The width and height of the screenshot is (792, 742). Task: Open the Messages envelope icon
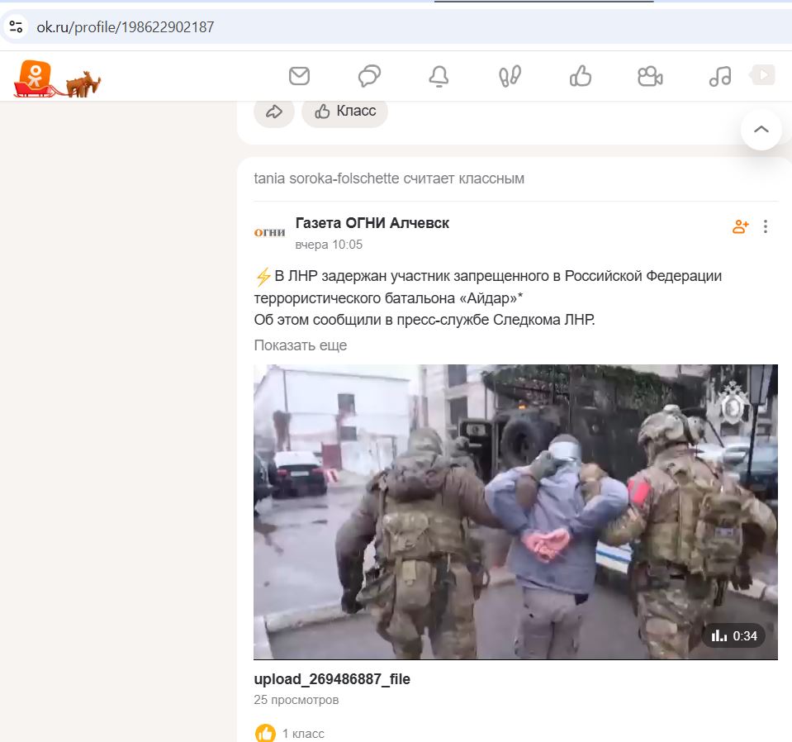(x=299, y=76)
